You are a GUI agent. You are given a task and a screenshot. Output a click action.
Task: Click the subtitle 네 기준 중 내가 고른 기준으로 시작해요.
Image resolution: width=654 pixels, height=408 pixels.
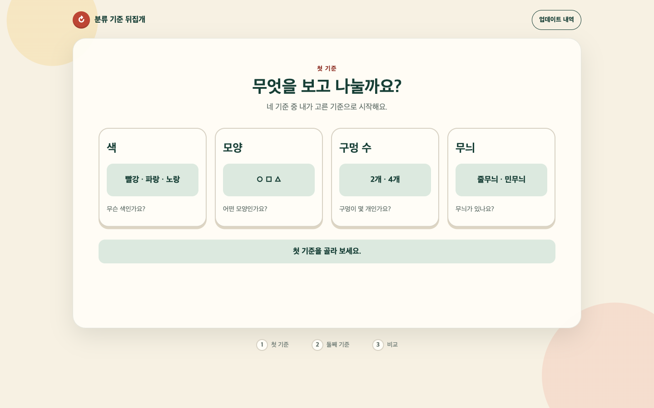pos(327,107)
